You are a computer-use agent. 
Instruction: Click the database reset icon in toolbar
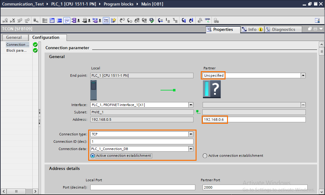pos(36,20)
